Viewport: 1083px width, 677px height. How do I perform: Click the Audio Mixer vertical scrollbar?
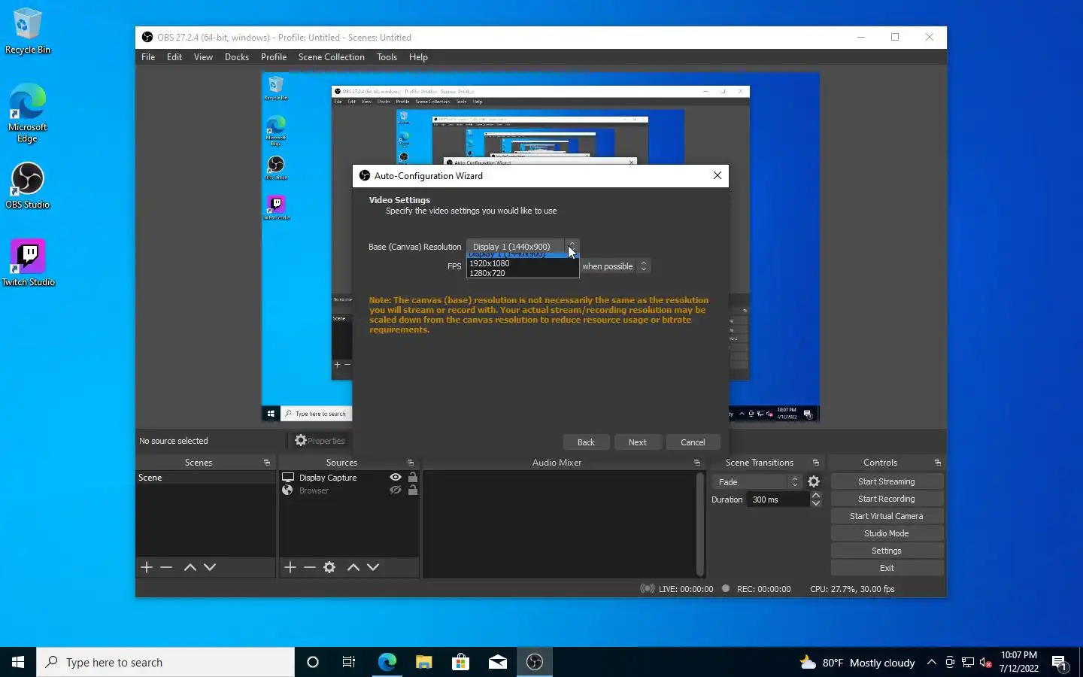[x=700, y=524]
